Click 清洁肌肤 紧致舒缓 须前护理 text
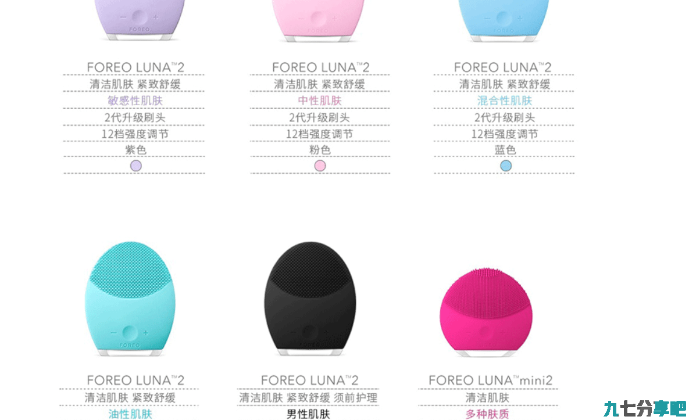 (308, 397)
